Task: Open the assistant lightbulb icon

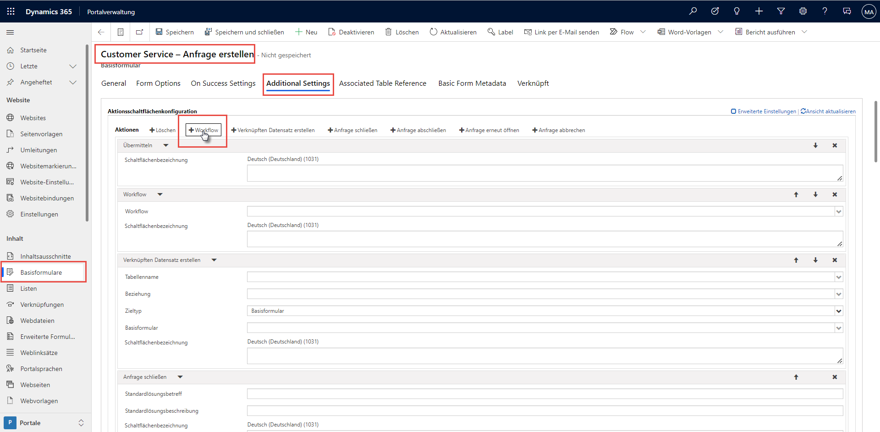Action: coord(737,11)
